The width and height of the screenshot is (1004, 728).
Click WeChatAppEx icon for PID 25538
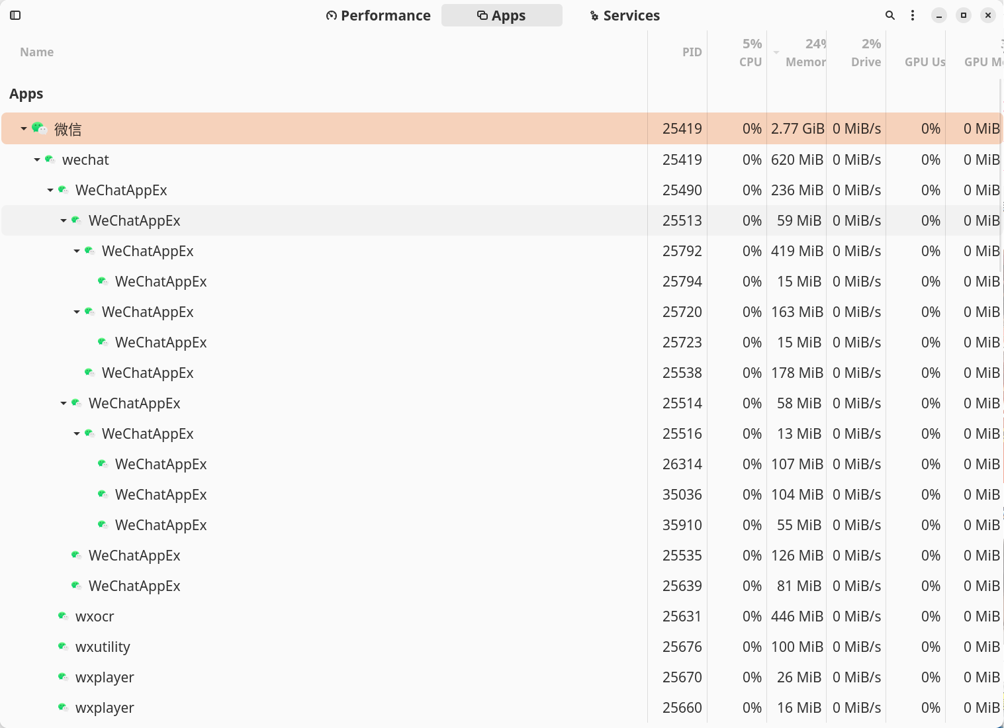click(89, 373)
